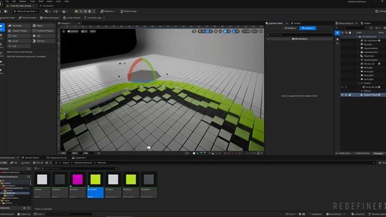Click the Materials breadcrumb path
Viewport: 386px width, 217px height.
point(101,163)
